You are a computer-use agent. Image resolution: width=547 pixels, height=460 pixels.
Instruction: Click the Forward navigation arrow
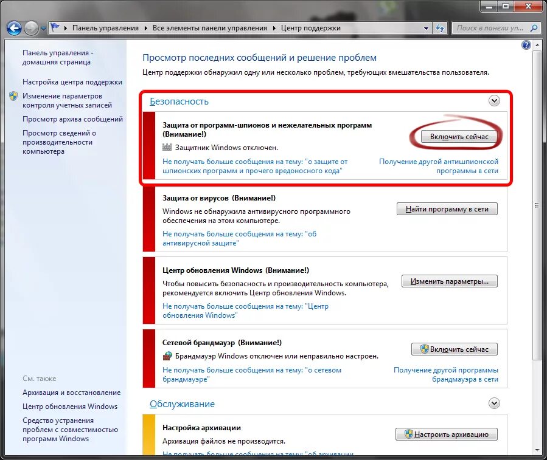32,28
